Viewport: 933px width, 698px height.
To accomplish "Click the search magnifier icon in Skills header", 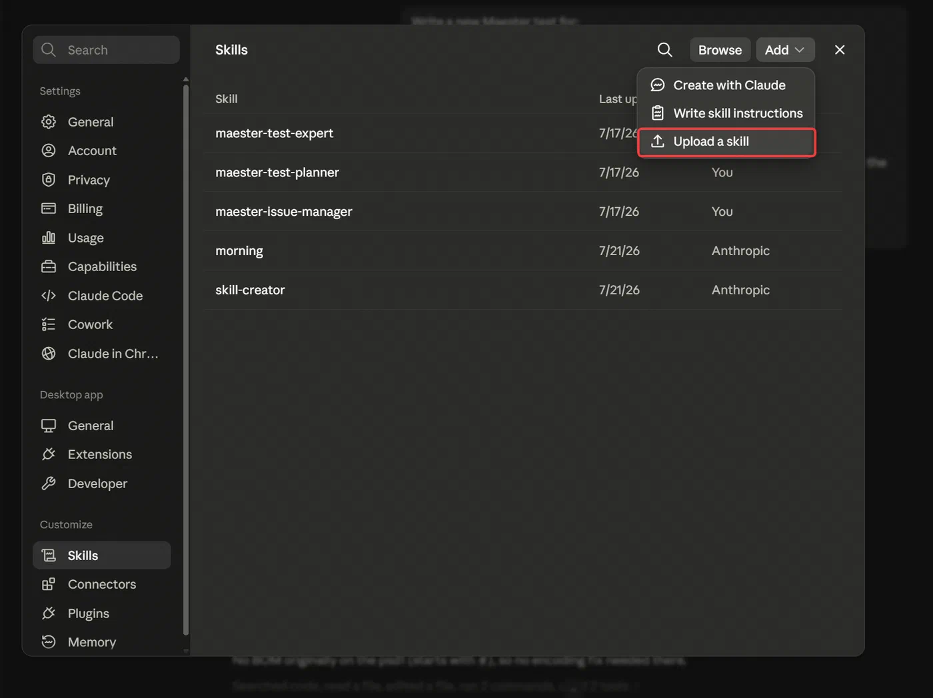I will pos(664,50).
